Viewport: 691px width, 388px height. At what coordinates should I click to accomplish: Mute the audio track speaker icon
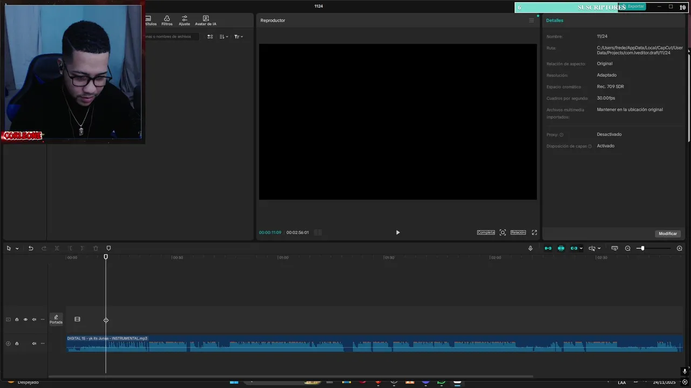point(34,343)
